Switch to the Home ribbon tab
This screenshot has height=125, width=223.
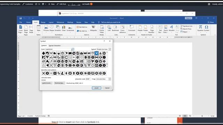pyautogui.click(x=28, y=22)
